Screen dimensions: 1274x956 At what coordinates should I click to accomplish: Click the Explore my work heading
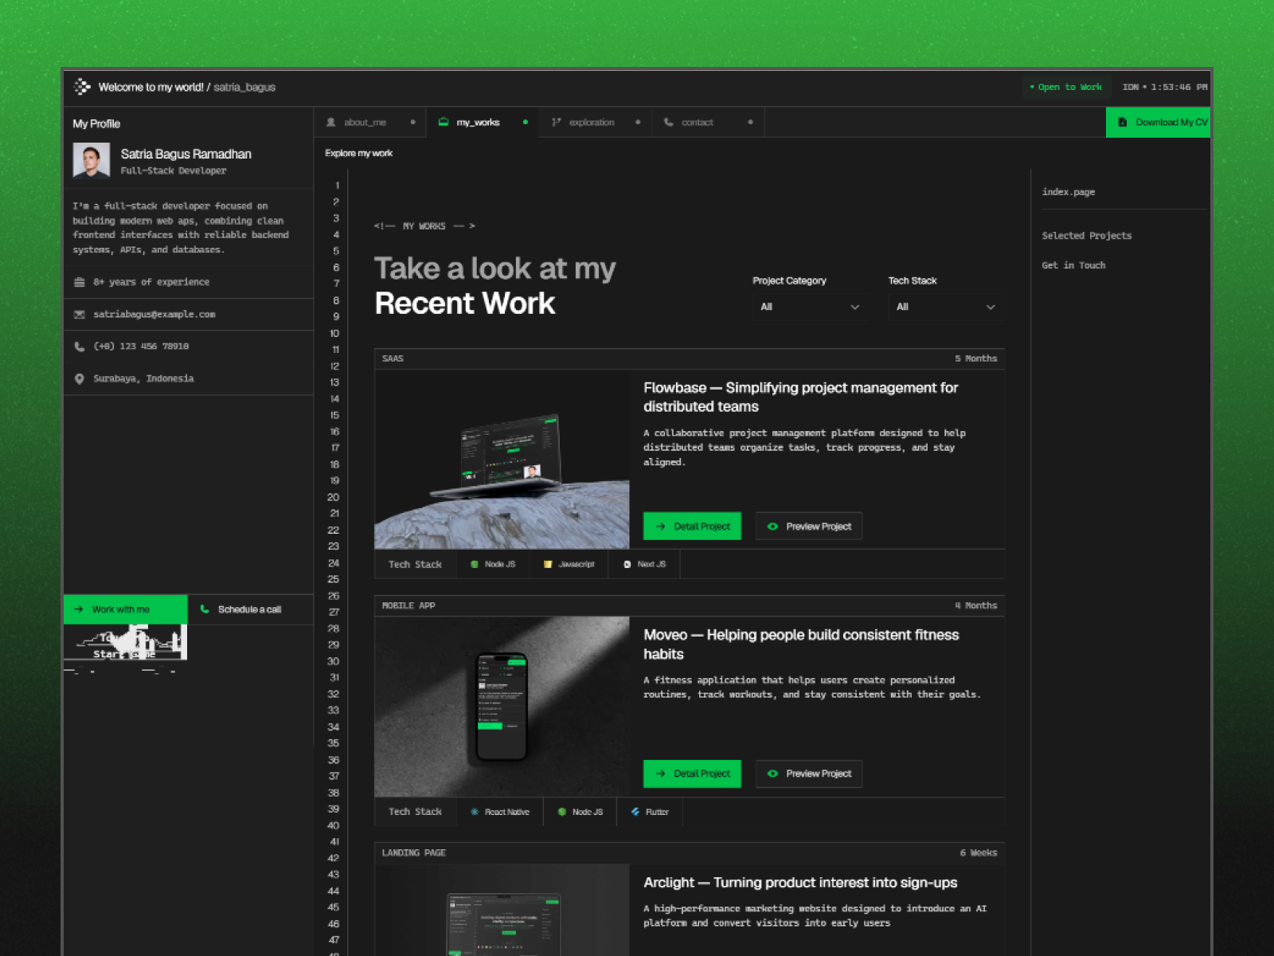pos(359,153)
